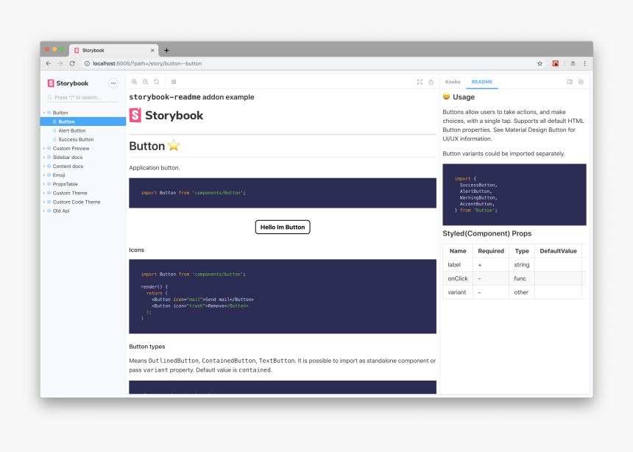633x452 pixels.
Task: Select the Storybook browser tab
Action: tap(113, 51)
